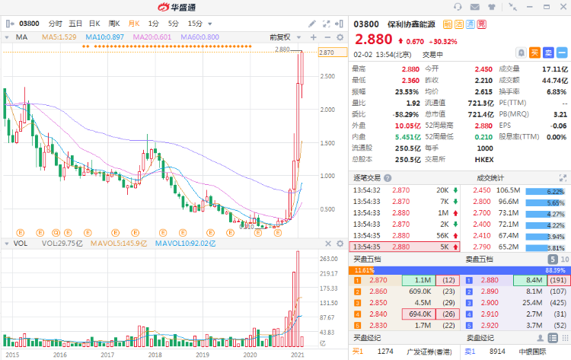Click the 卖盘经纪 ask brokers header
This screenshot has width=571, height=360.
(480, 338)
